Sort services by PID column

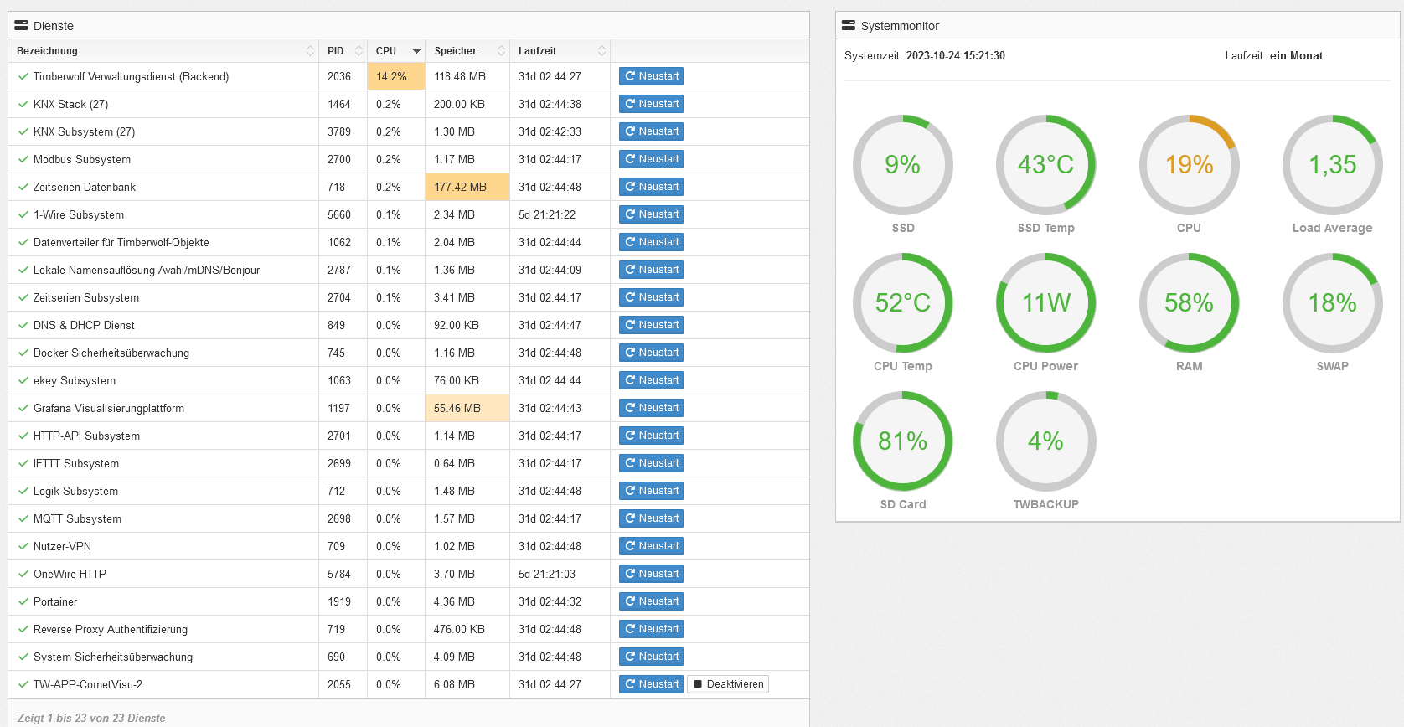coord(343,51)
